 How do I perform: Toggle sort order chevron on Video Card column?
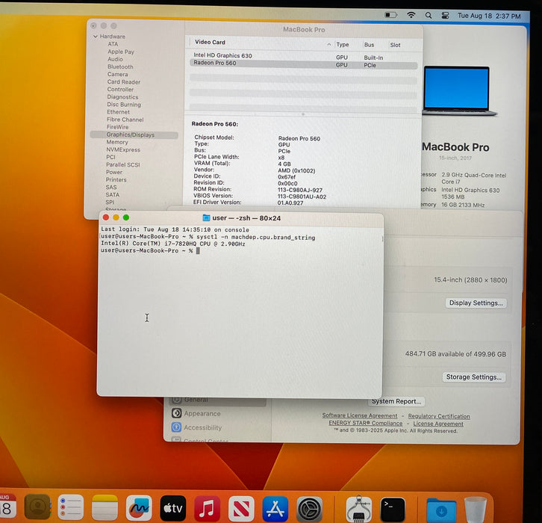coord(328,44)
